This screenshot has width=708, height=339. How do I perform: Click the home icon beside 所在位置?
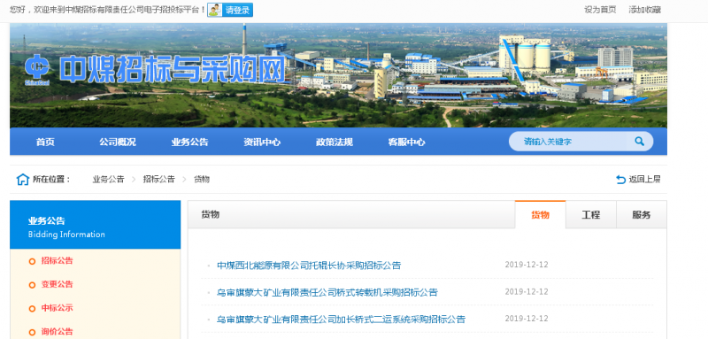point(23,180)
